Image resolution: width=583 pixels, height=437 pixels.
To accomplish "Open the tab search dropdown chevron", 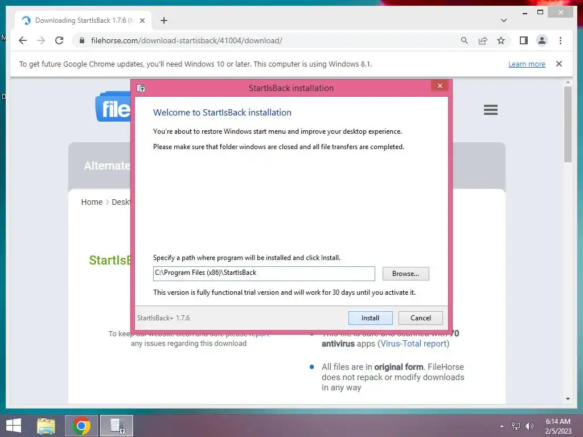I will [503, 20].
